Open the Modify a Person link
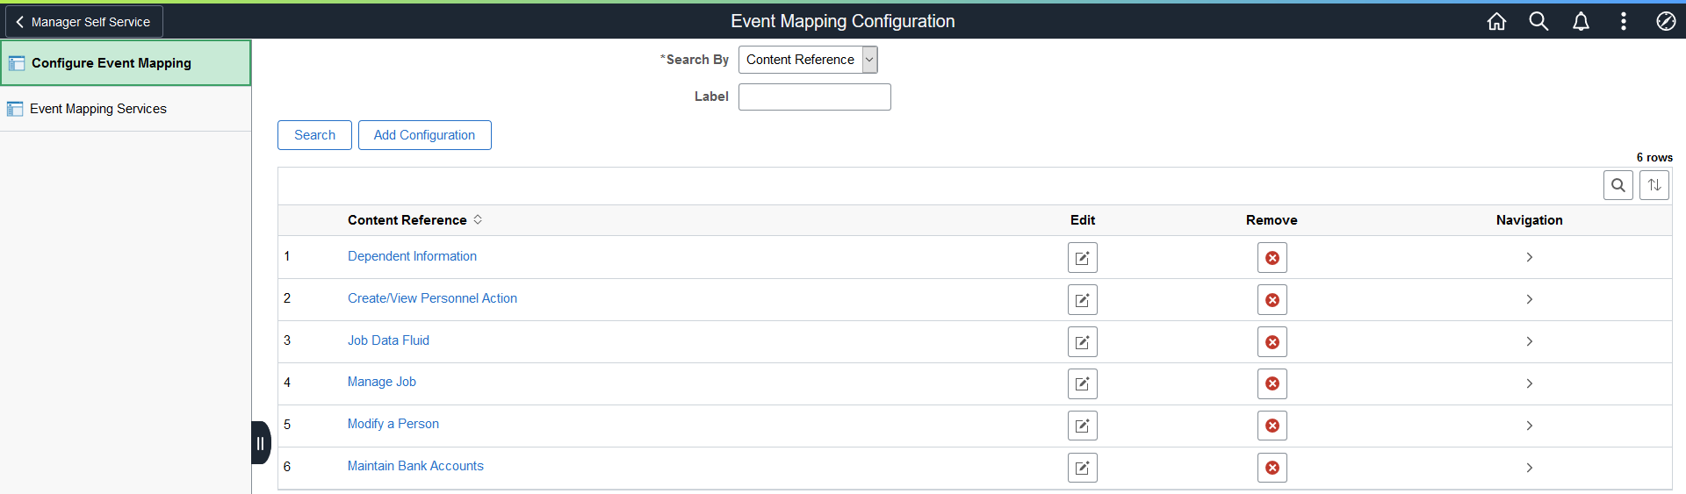This screenshot has width=1686, height=494. click(393, 424)
